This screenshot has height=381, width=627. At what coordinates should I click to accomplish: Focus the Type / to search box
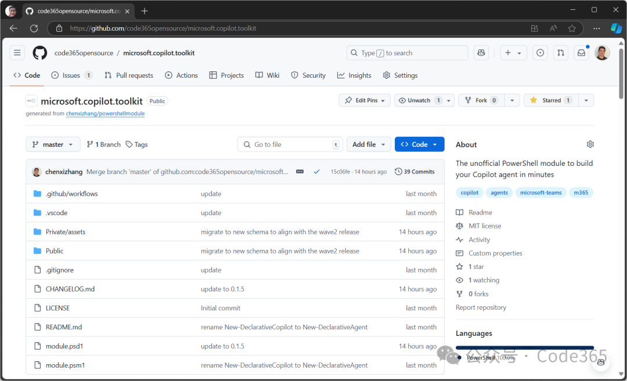(x=407, y=53)
